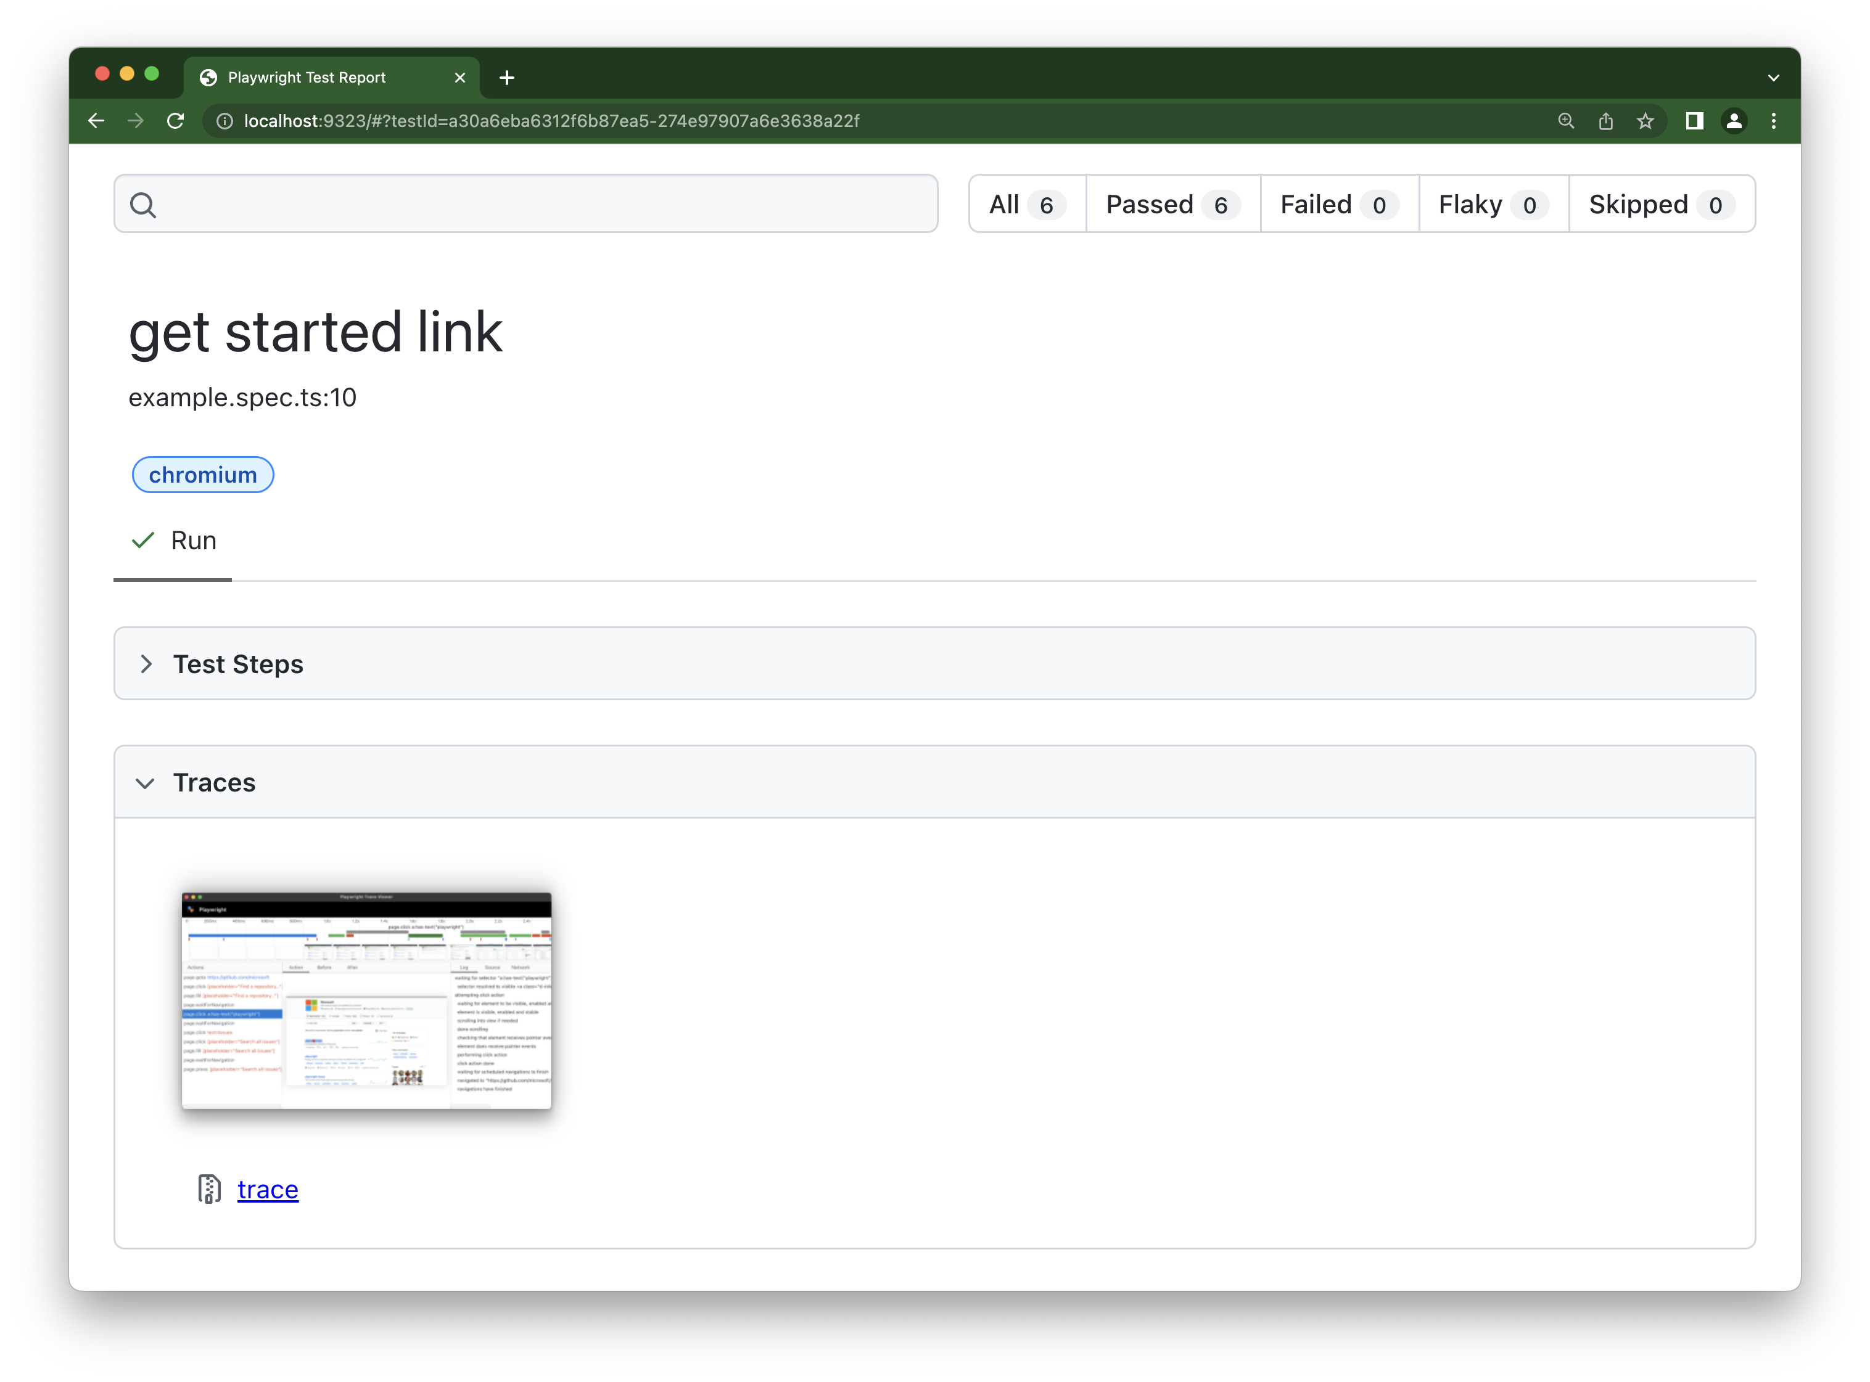Image resolution: width=1870 pixels, height=1382 pixels.
Task: Collapse the Traces section
Action: 145,782
